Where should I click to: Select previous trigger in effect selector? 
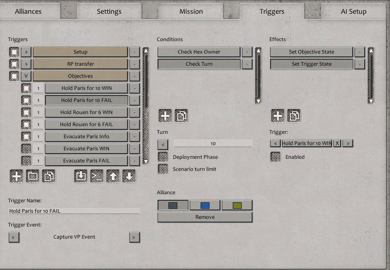point(275,143)
